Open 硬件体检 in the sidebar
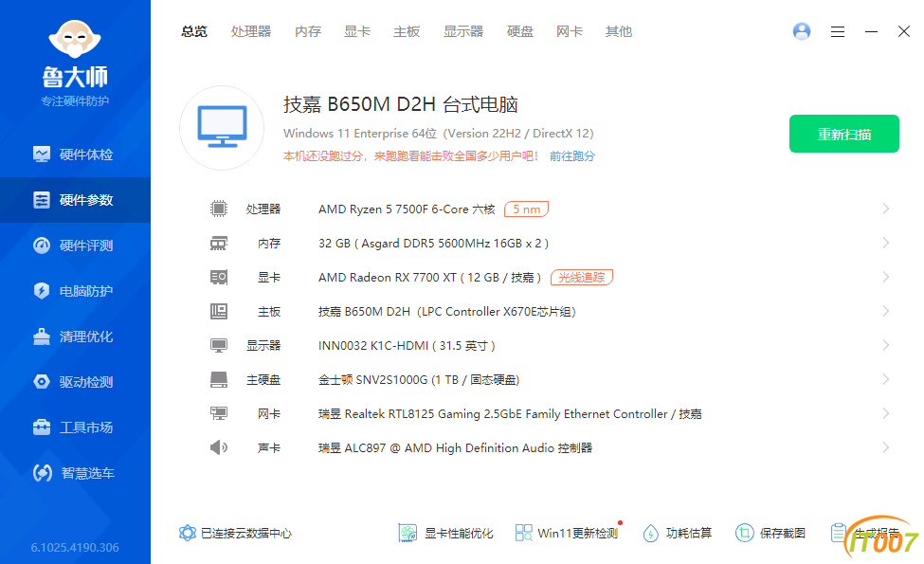 pyautogui.click(x=75, y=155)
